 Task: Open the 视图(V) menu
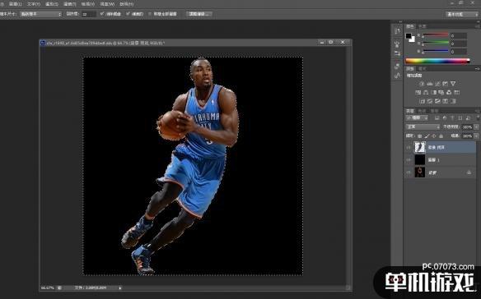[88, 4]
